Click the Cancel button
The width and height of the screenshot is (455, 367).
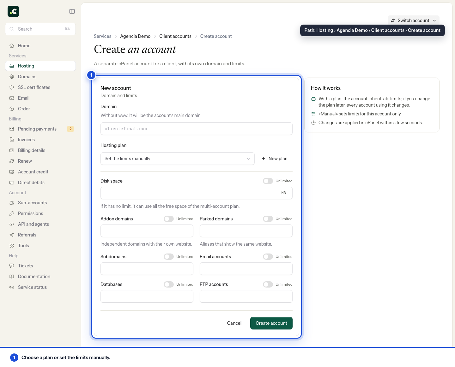coord(234,323)
